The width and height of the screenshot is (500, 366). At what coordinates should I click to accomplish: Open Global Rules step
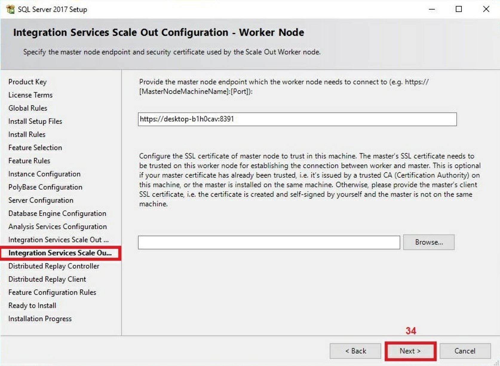(28, 108)
